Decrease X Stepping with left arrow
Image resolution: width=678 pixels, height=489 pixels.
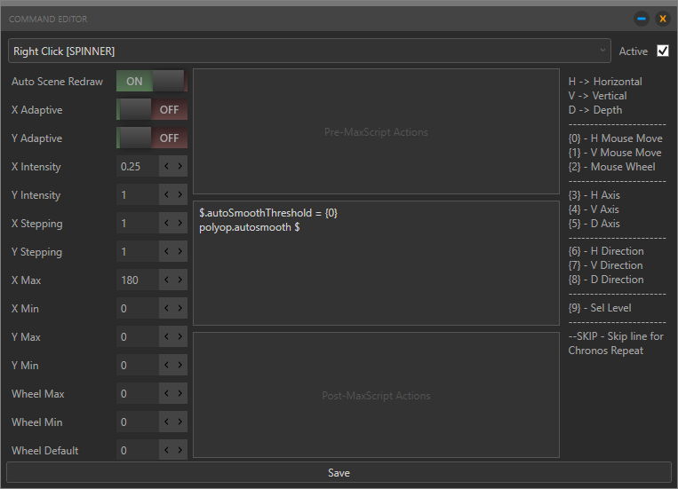167,224
